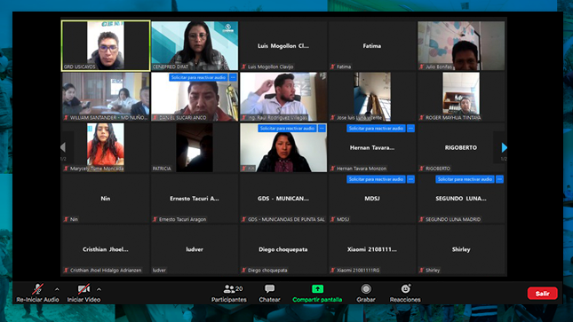
Task: Click muted mic icon on Fatima tile
Action: coord(332,67)
